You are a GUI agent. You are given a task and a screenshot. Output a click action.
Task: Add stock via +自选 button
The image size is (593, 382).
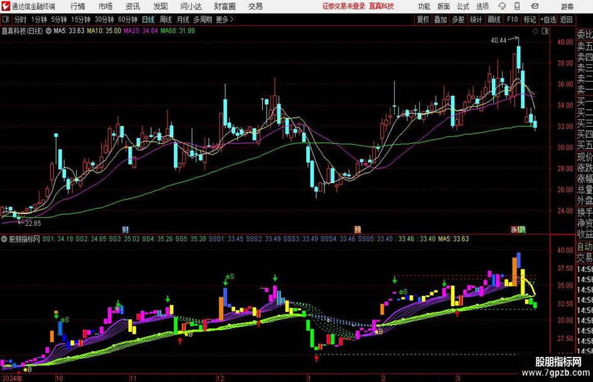(x=548, y=19)
